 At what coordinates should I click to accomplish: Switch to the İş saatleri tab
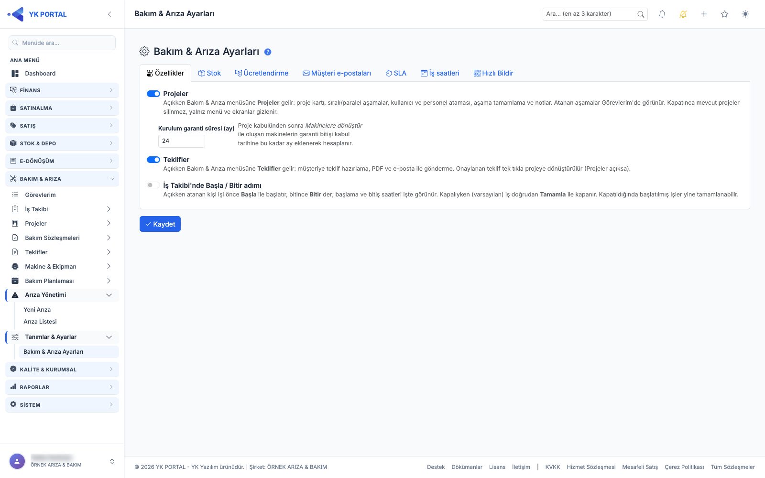(440, 73)
